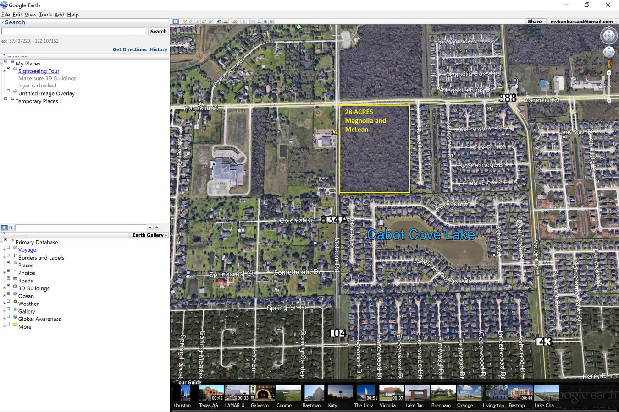Print the current view via printer icon
This screenshot has height=412, width=619.
click(258, 21)
